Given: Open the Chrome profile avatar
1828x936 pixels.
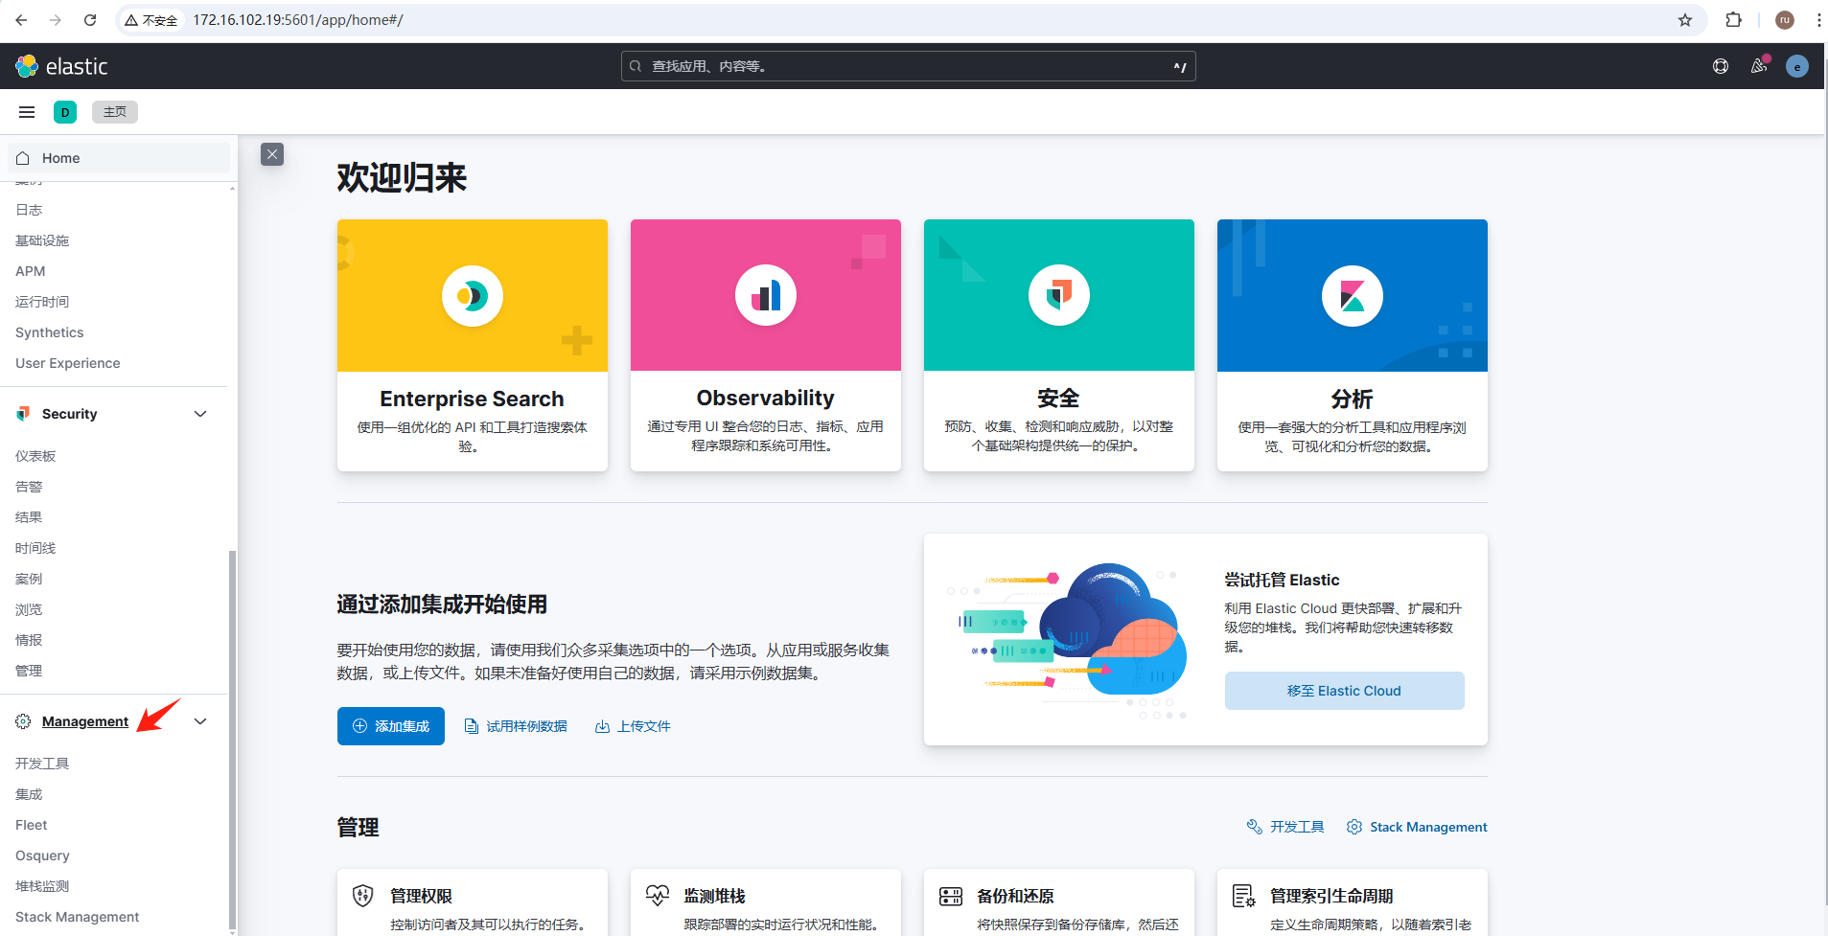Looking at the screenshot, I should tap(1785, 20).
